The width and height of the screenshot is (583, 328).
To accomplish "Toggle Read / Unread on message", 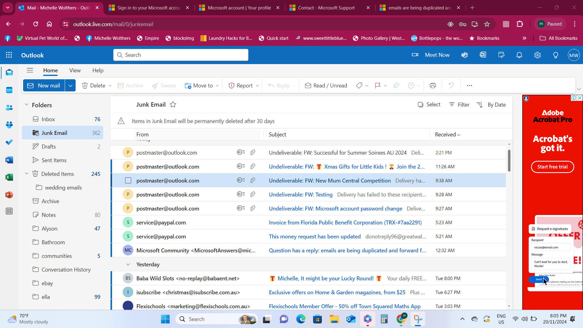I will [x=326, y=86].
